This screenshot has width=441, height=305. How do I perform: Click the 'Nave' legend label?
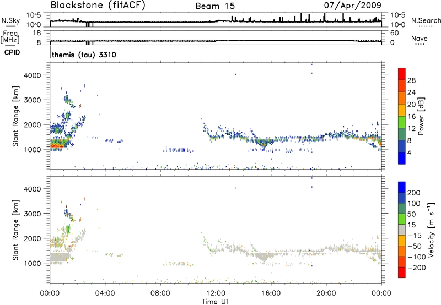tap(420, 38)
